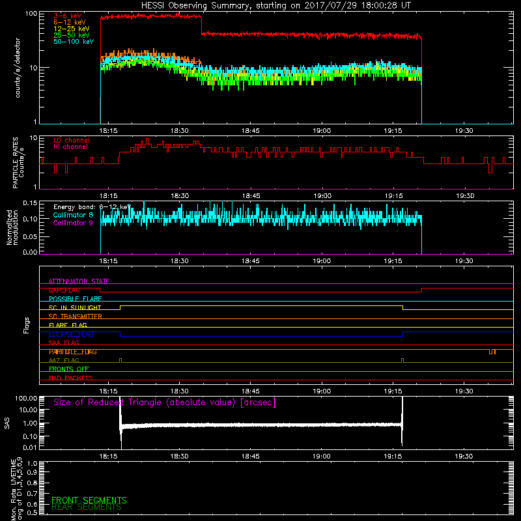Click the PARTICLE_FLAG pulse near 19:35
This screenshot has width=521, height=521.
[492, 352]
